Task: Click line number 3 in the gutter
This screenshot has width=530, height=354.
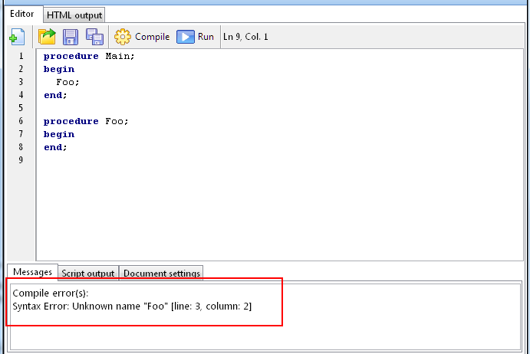Action: (x=21, y=82)
